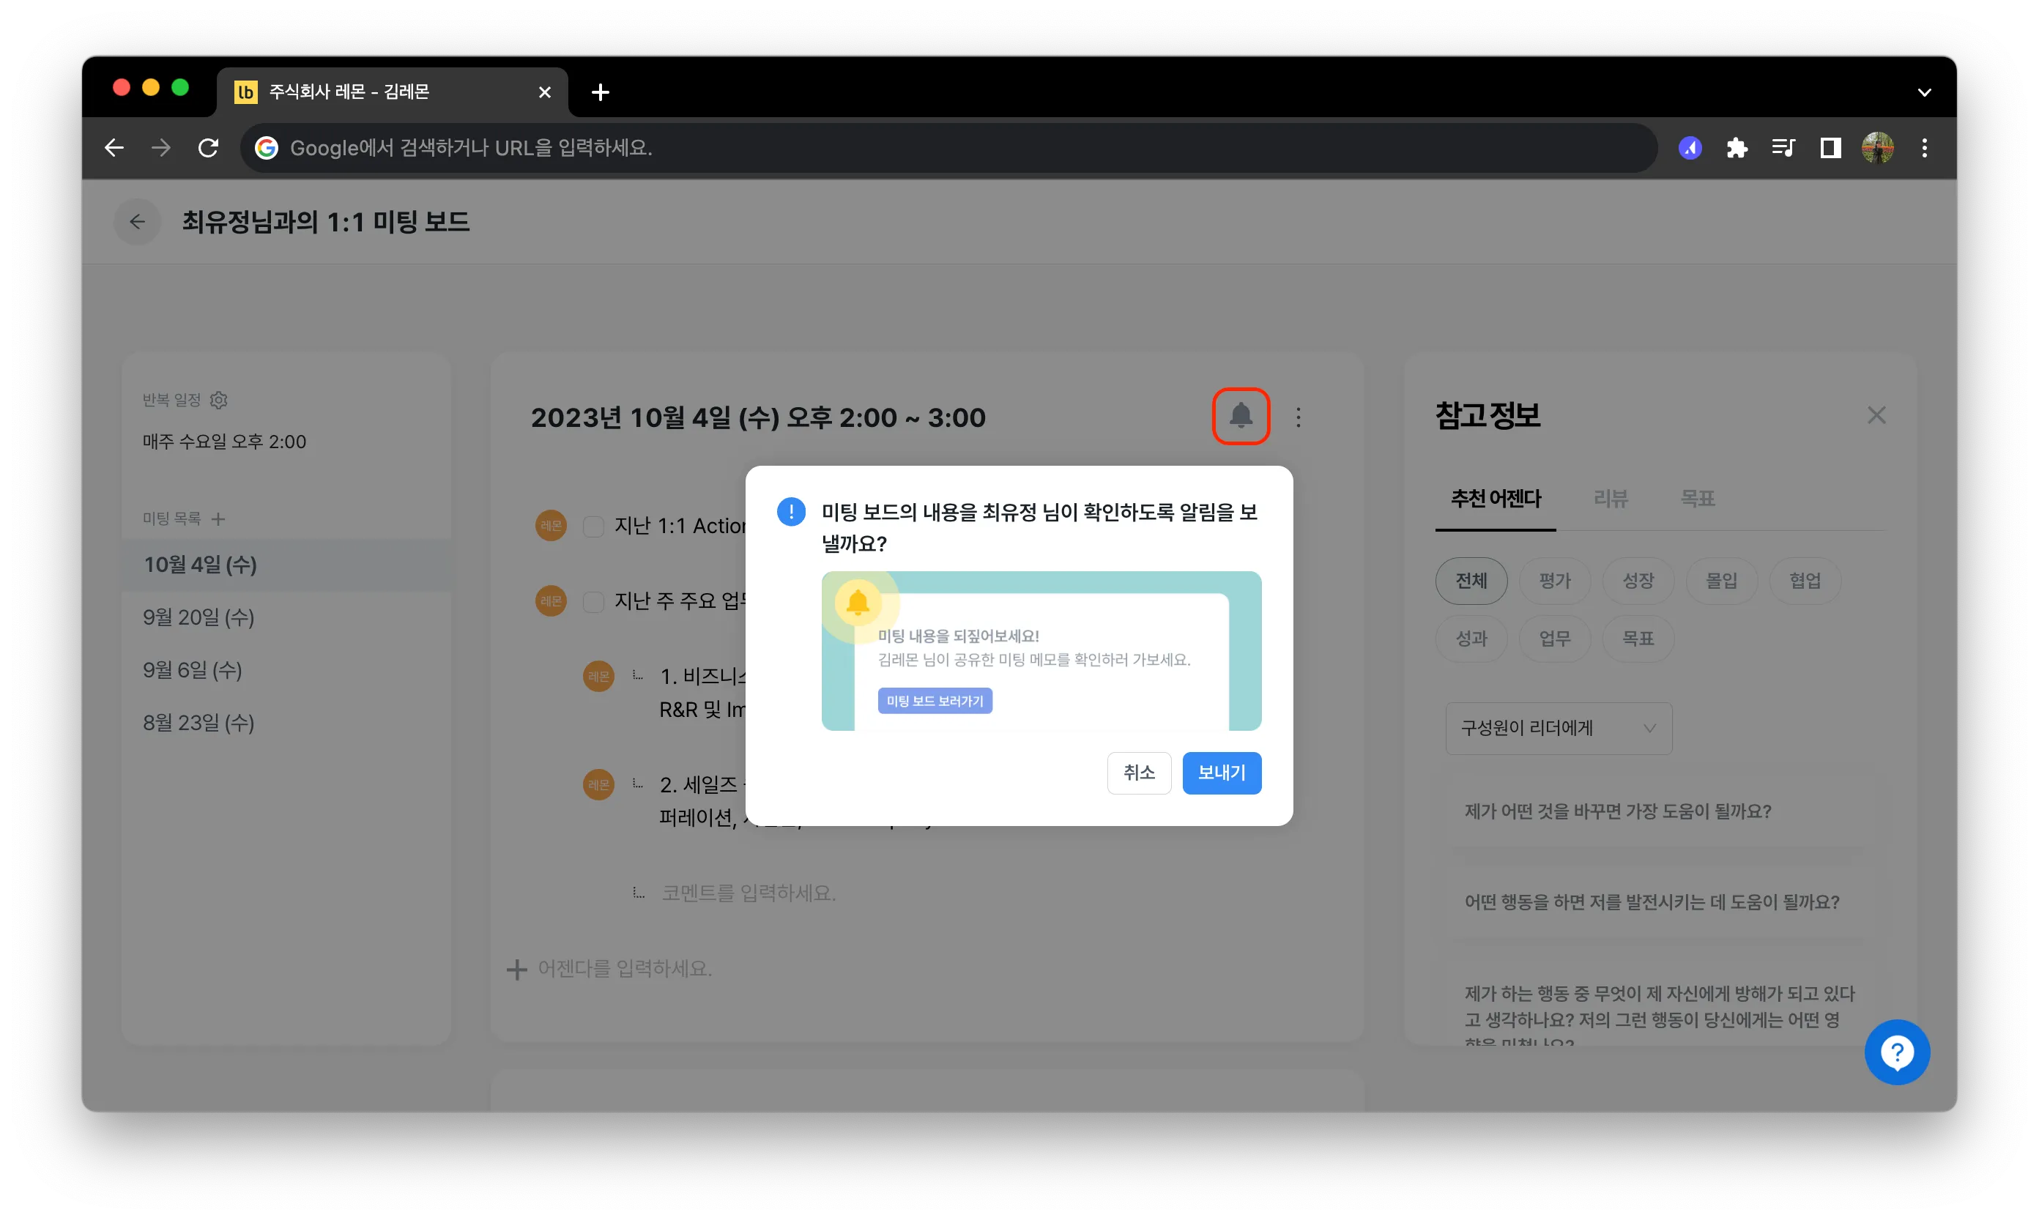This screenshot has height=1220, width=2039.
Task: Close the 참고정보 panel
Action: [x=1876, y=415]
